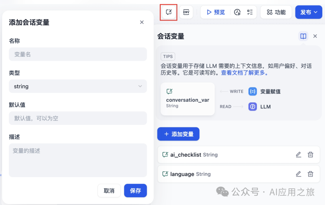
Task: Click the variable icon in conversation_var card
Action: click(169, 91)
